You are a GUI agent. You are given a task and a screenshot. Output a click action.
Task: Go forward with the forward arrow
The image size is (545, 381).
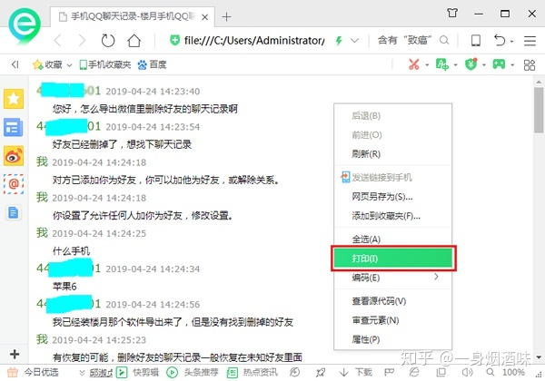point(82,41)
